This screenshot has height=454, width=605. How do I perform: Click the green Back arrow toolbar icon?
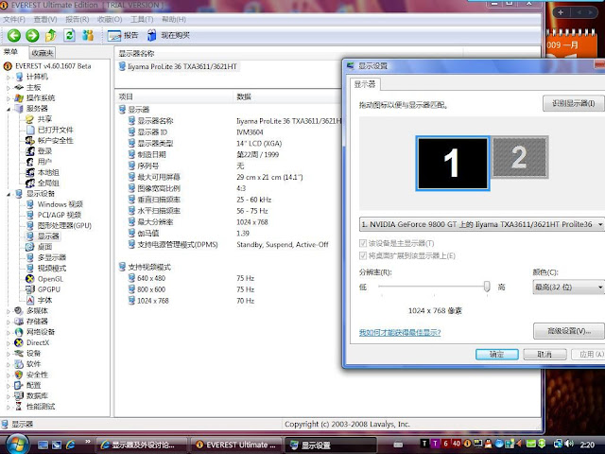(14, 36)
